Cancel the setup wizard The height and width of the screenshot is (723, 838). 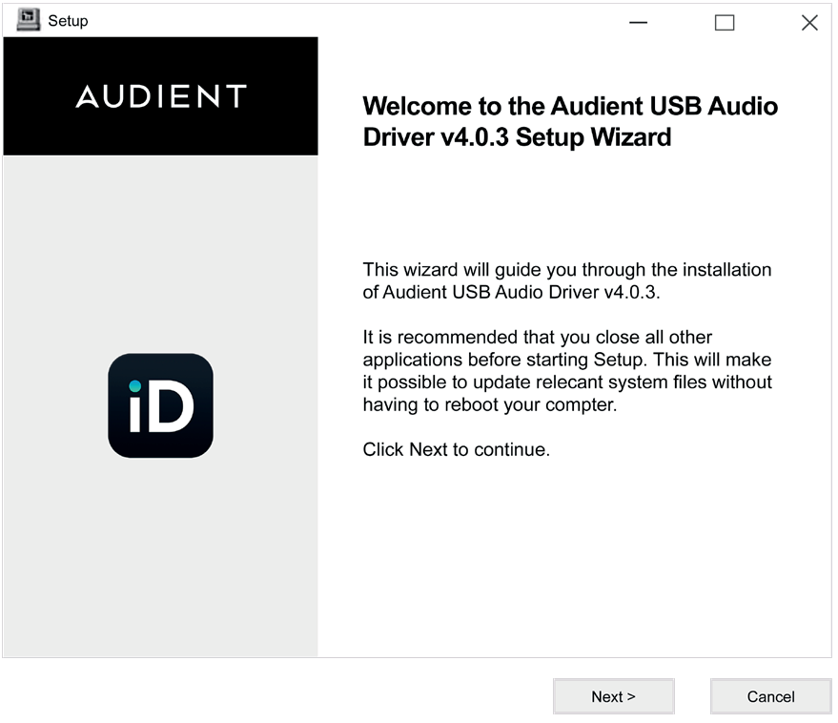[770, 696]
